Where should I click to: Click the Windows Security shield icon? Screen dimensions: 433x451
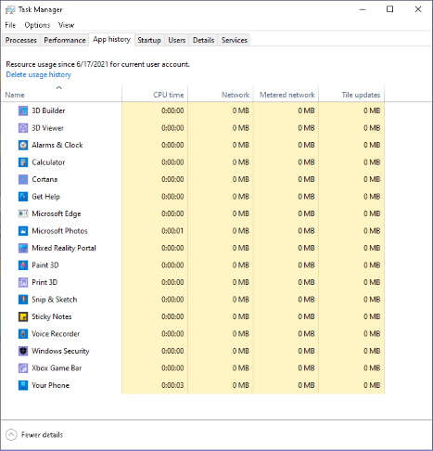(x=23, y=351)
